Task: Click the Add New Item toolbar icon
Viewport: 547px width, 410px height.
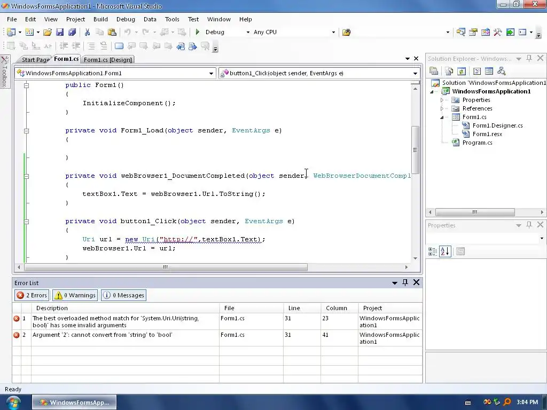Action: [x=30, y=32]
